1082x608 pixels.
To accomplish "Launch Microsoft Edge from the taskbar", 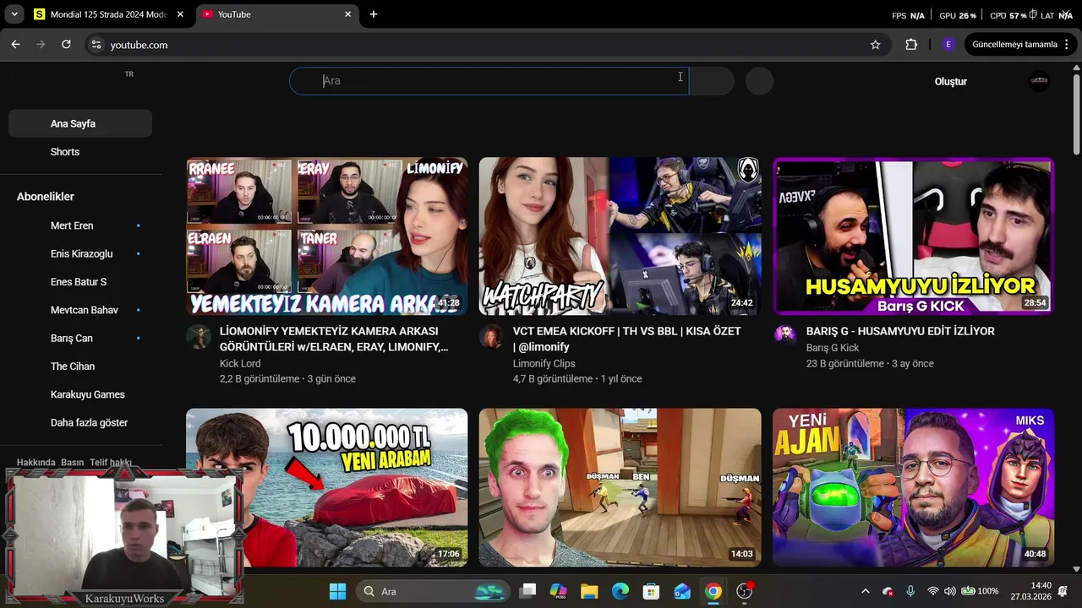I will [x=620, y=591].
